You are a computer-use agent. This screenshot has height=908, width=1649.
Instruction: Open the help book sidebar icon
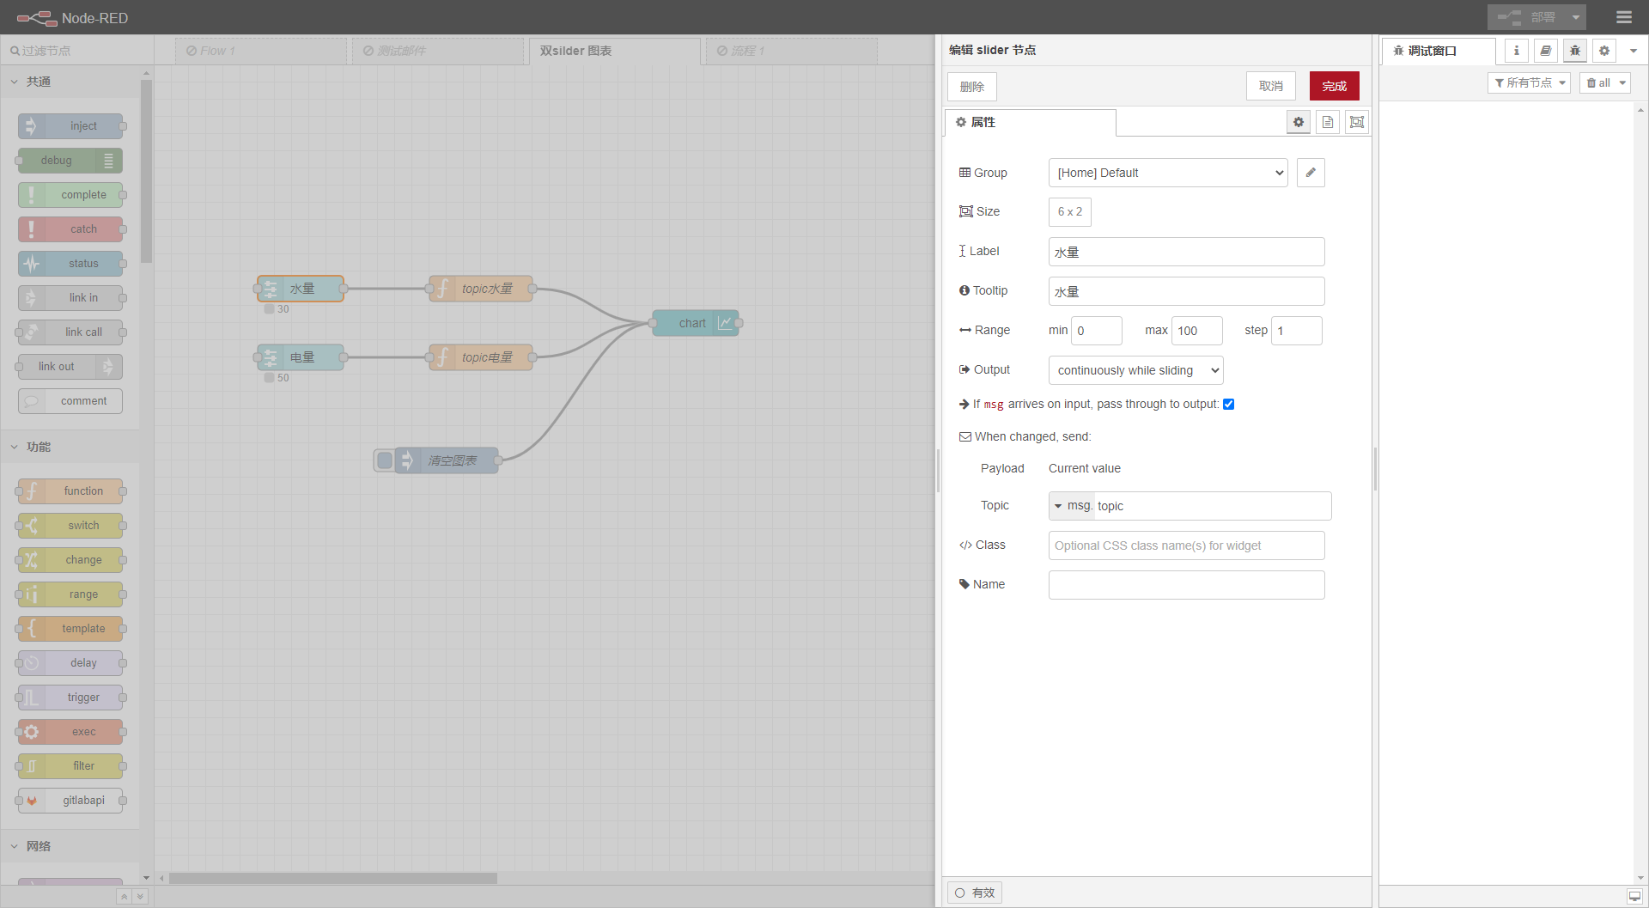click(x=1545, y=51)
